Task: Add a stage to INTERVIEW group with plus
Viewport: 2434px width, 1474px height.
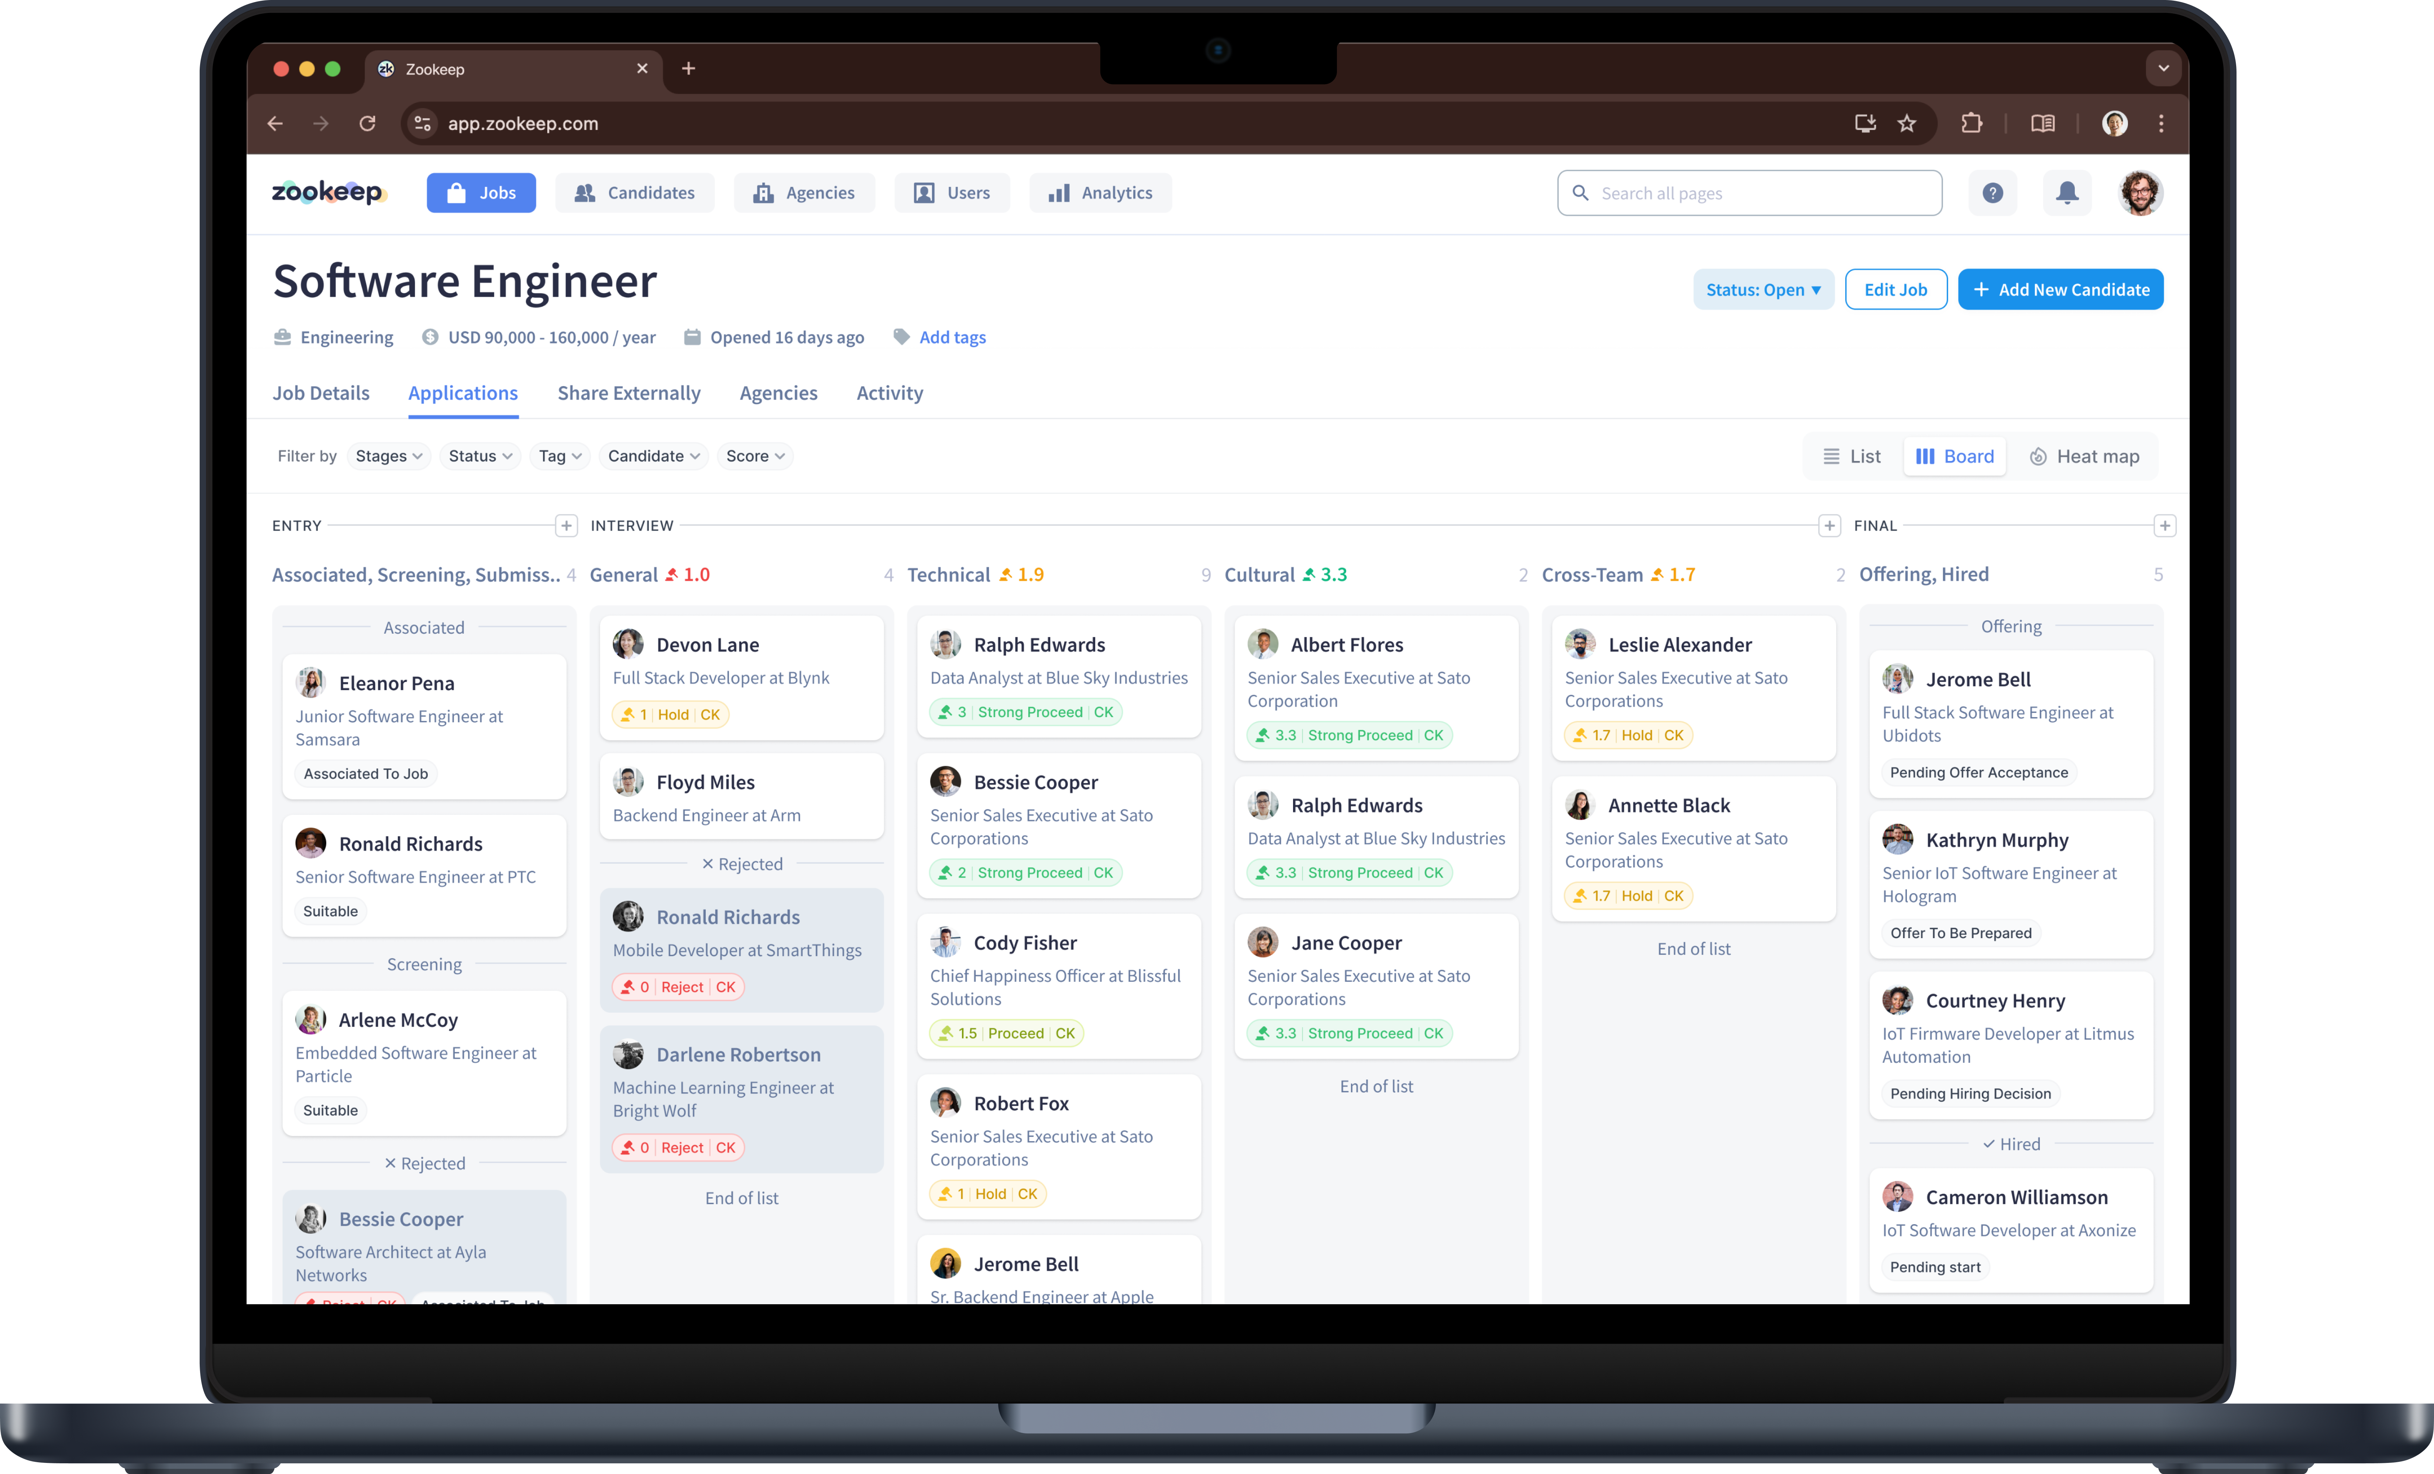Action: (x=1829, y=526)
